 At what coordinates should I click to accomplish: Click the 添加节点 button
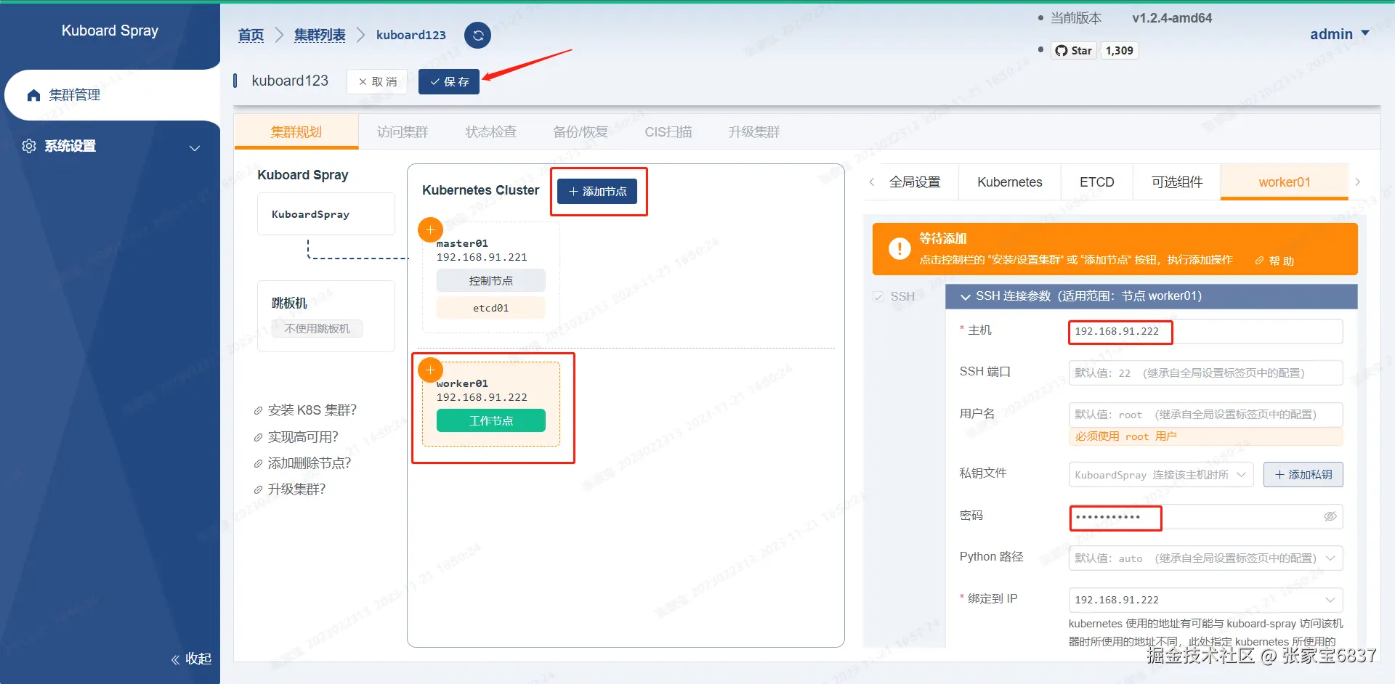pyautogui.click(x=597, y=191)
